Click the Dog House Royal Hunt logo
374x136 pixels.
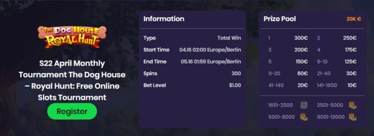tap(72, 37)
